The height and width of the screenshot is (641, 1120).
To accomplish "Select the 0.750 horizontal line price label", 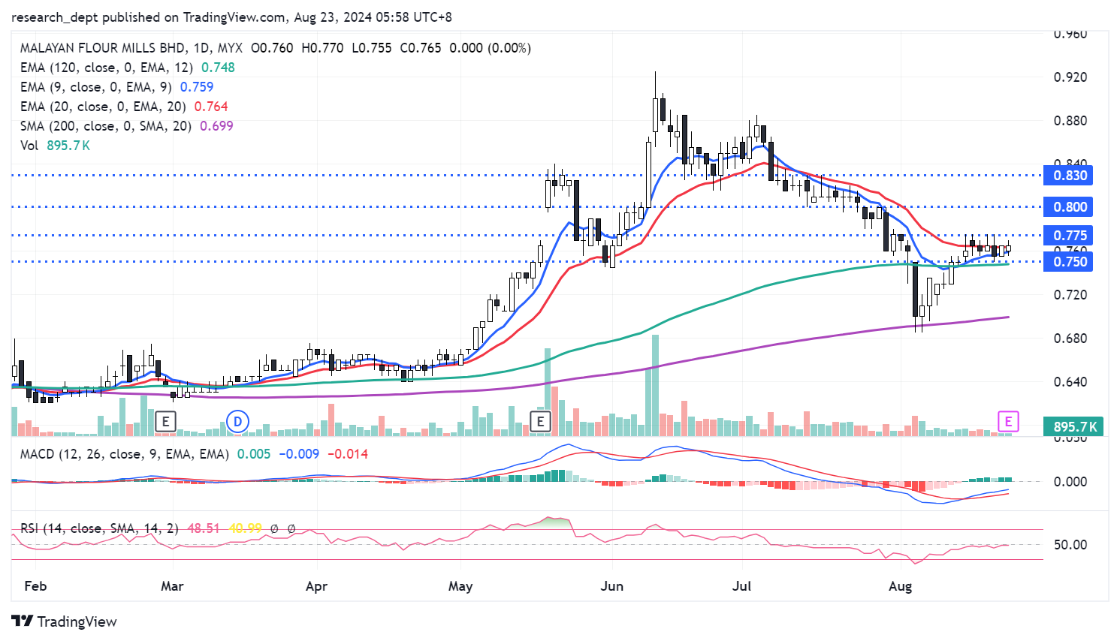I will pyautogui.click(x=1070, y=262).
